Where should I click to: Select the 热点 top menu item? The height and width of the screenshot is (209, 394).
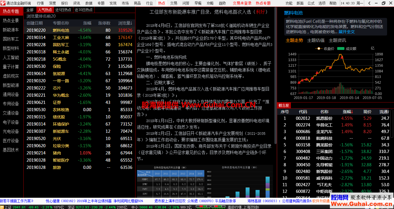162,3
